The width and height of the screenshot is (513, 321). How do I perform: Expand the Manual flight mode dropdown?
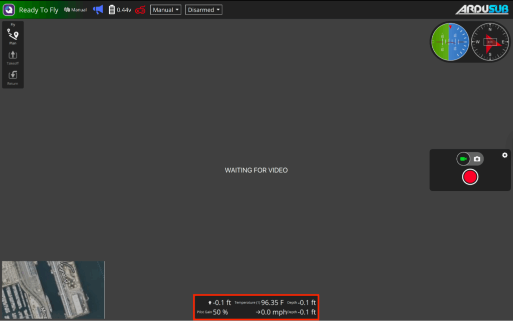(x=165, y=10)
